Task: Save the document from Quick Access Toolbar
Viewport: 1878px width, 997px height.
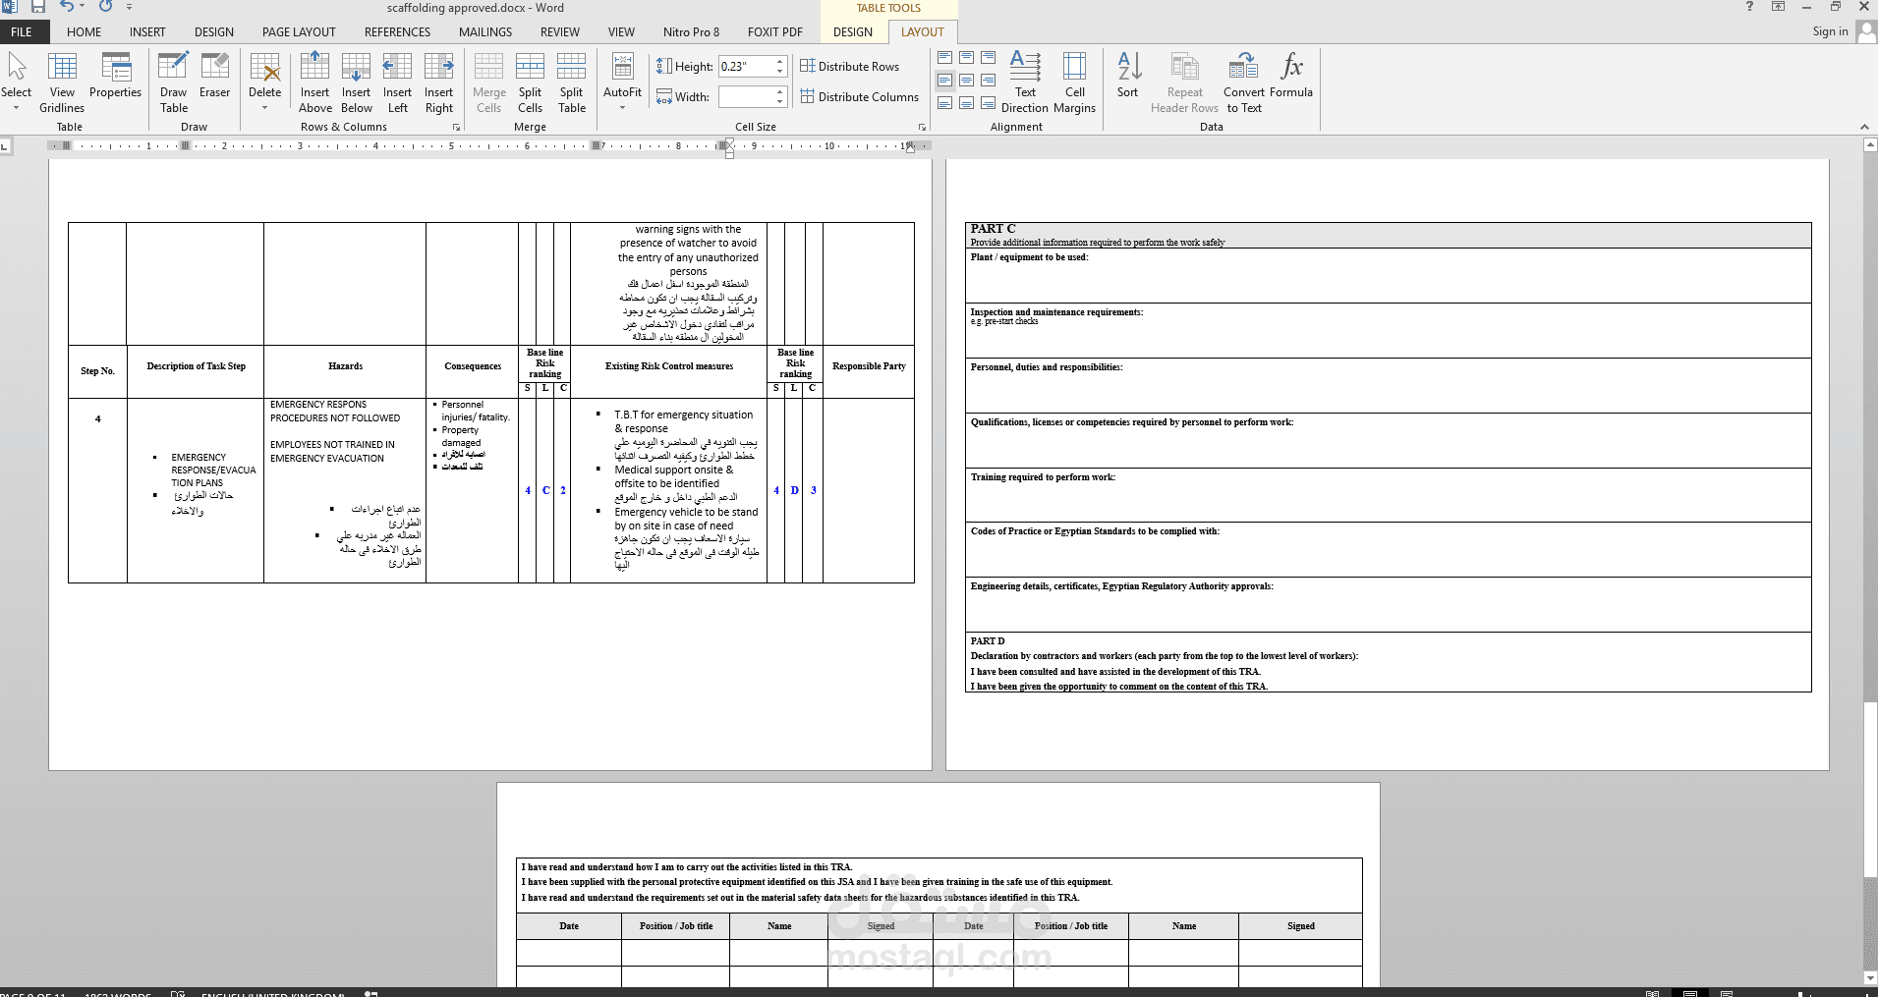Action: coord(38,7)
